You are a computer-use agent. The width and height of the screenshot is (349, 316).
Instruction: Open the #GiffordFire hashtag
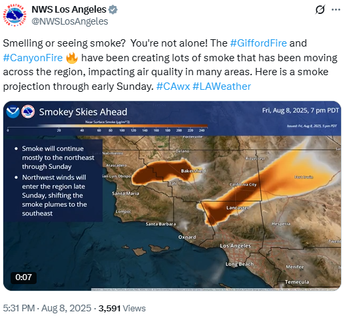[x=258, y=43]
